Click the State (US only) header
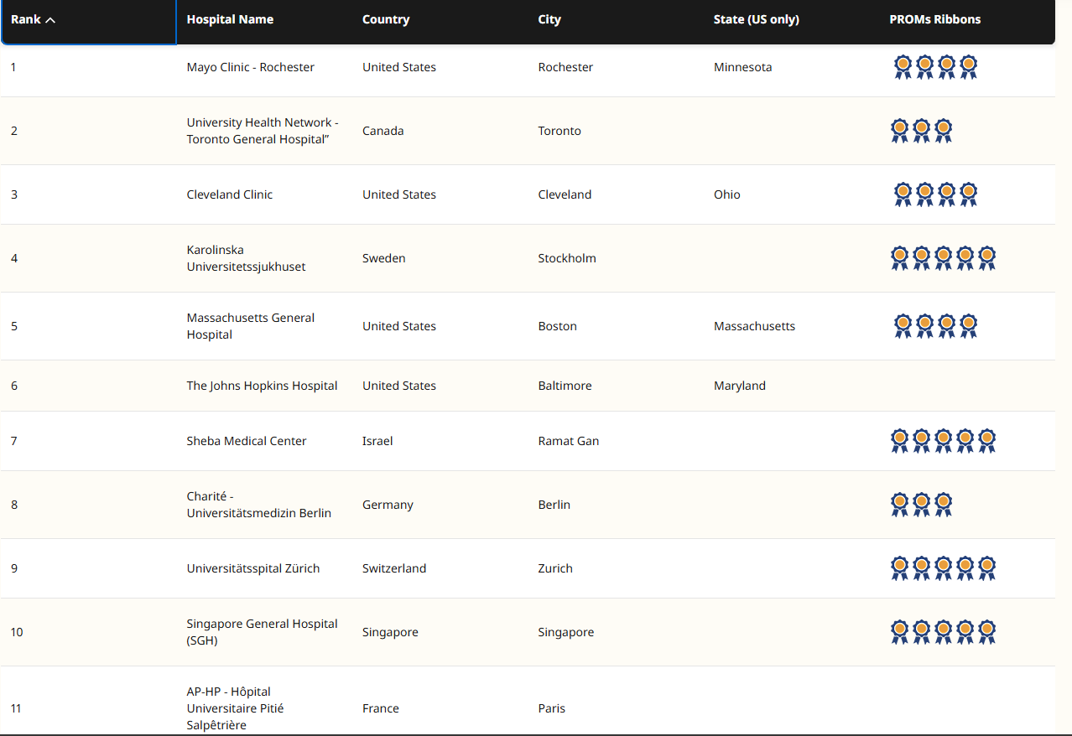 click(756, 19)
